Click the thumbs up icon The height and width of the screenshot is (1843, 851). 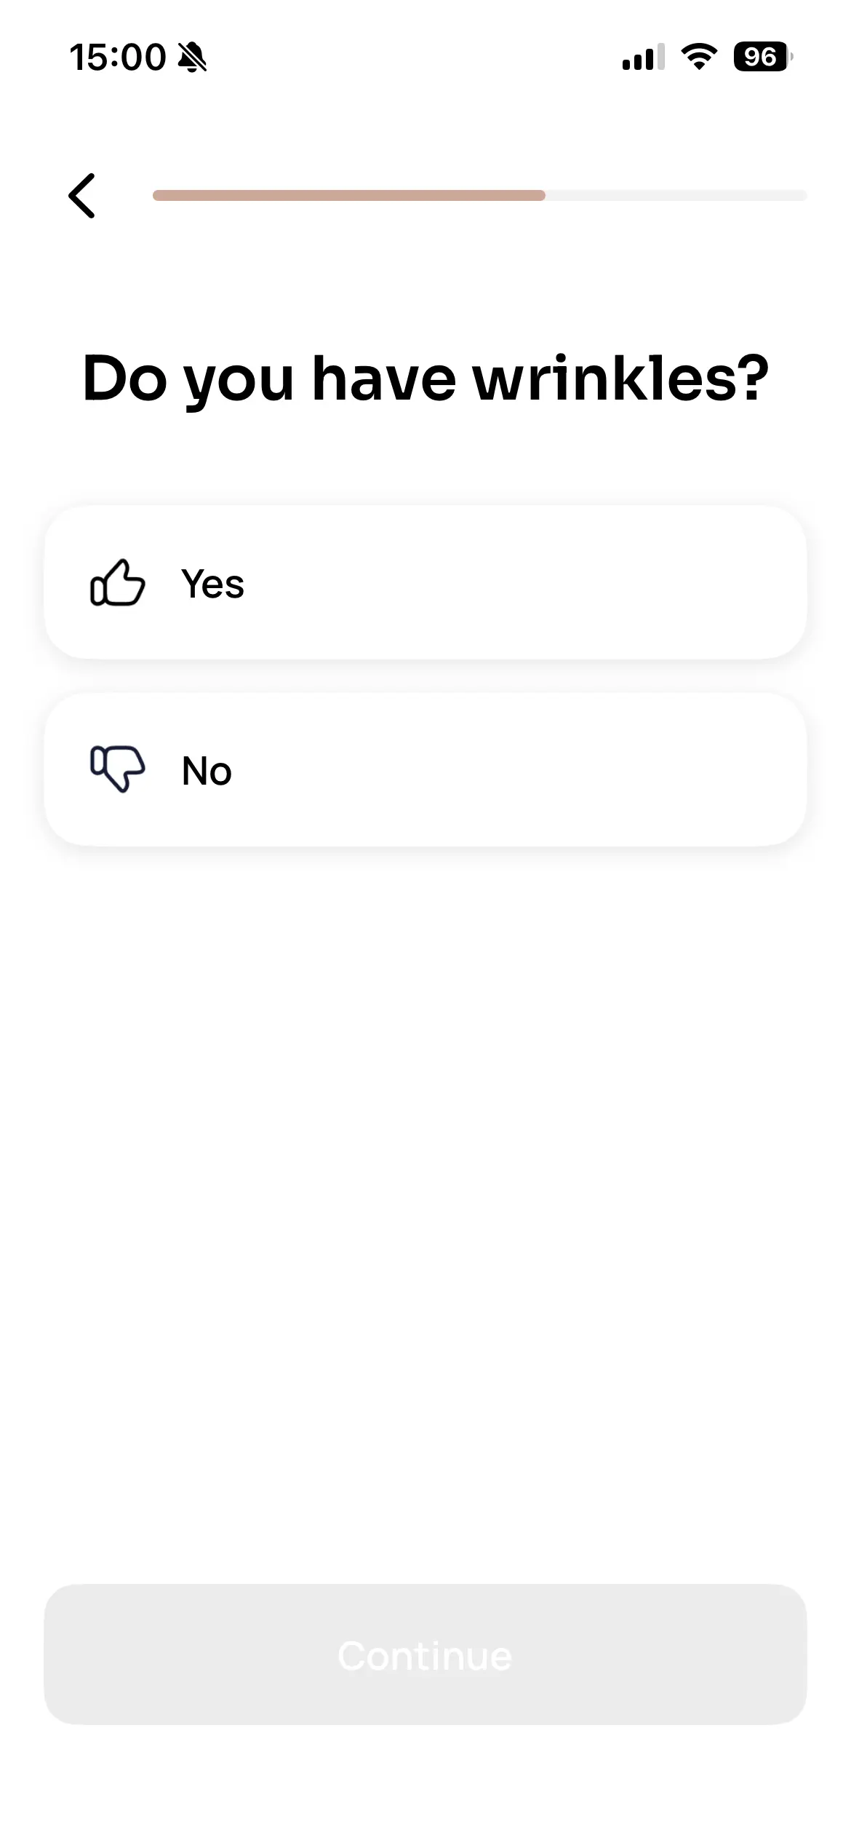pos(117,582)
